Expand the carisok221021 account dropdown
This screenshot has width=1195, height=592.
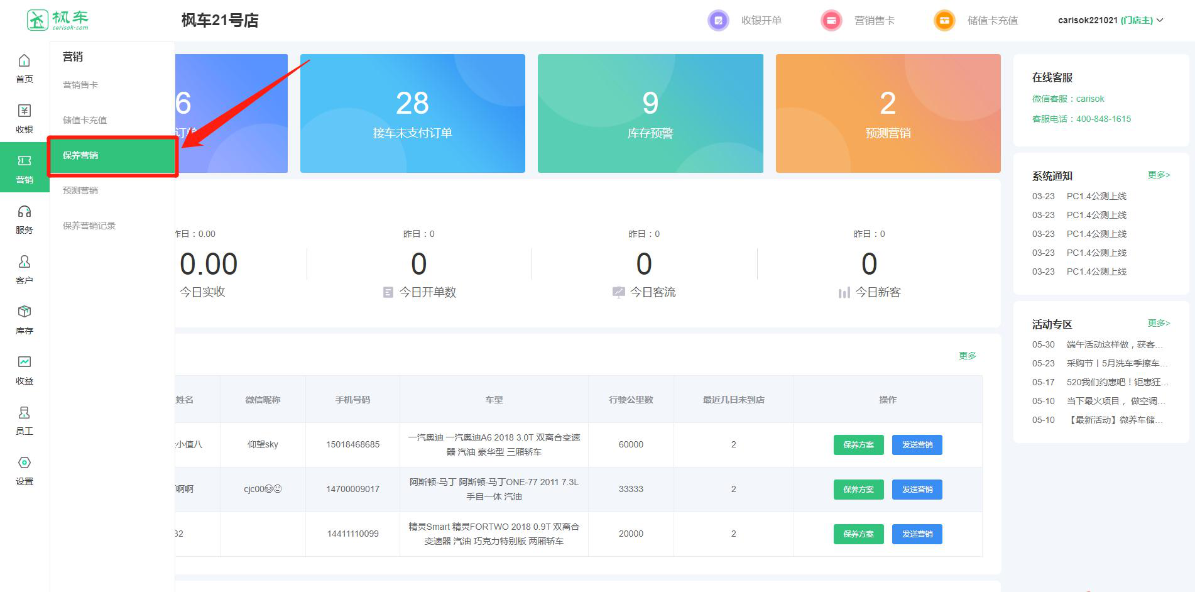pyautogui.click(x=1110, y=21)
